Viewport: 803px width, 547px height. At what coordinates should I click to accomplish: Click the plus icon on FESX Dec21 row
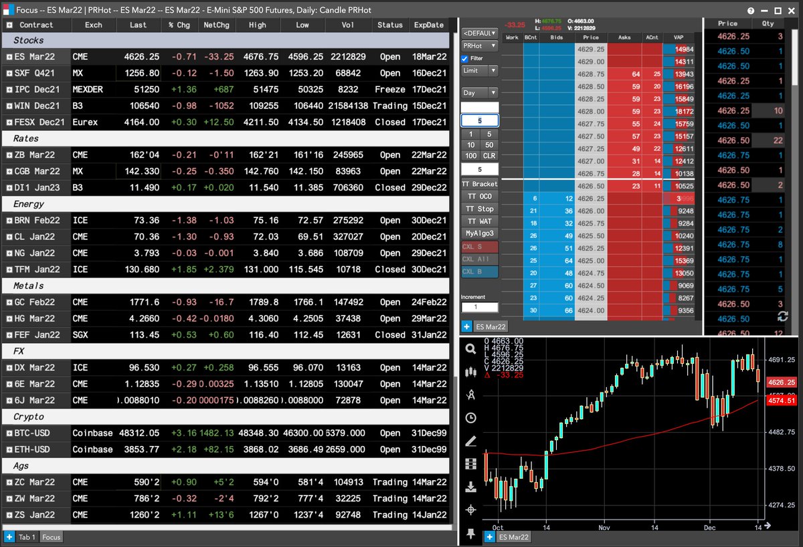9,122
